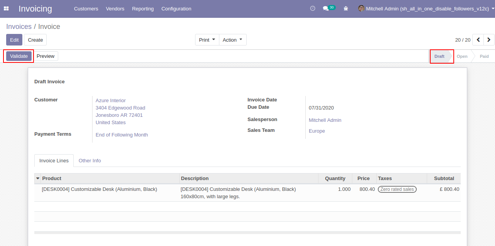Viewport: 495px width, 246px height.
Task: Click the Create button
Action: (x=35, y=40)
